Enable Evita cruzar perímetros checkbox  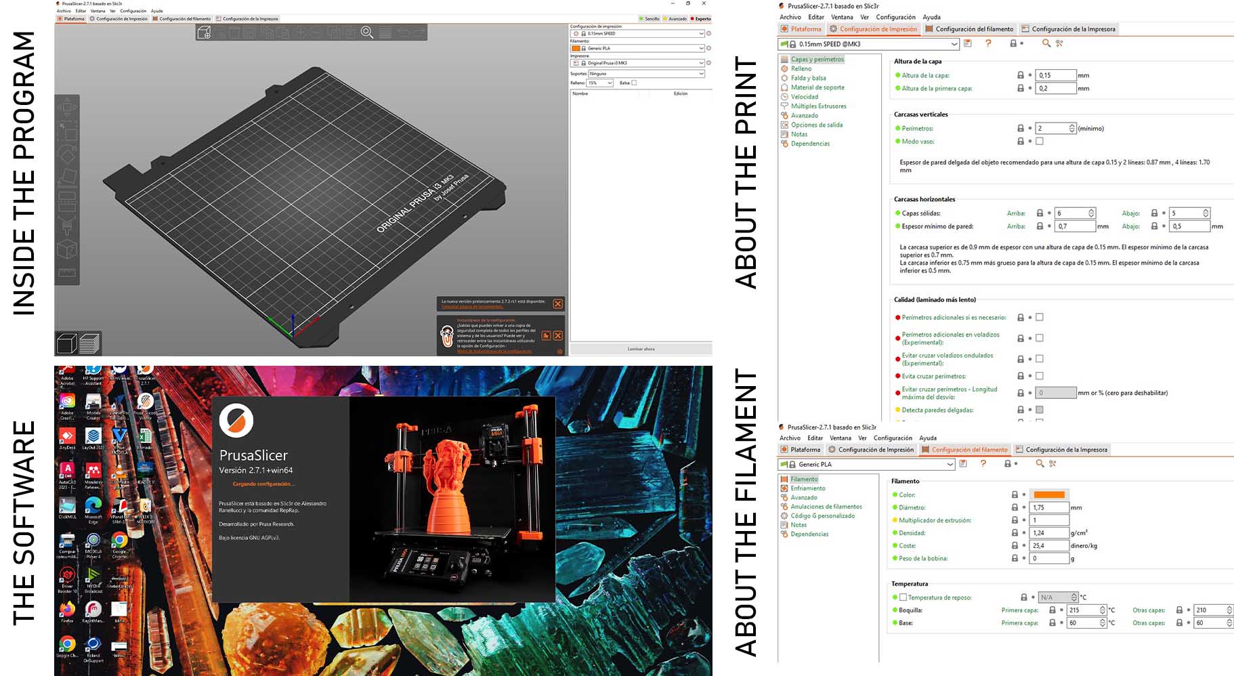coord(1040,376)
